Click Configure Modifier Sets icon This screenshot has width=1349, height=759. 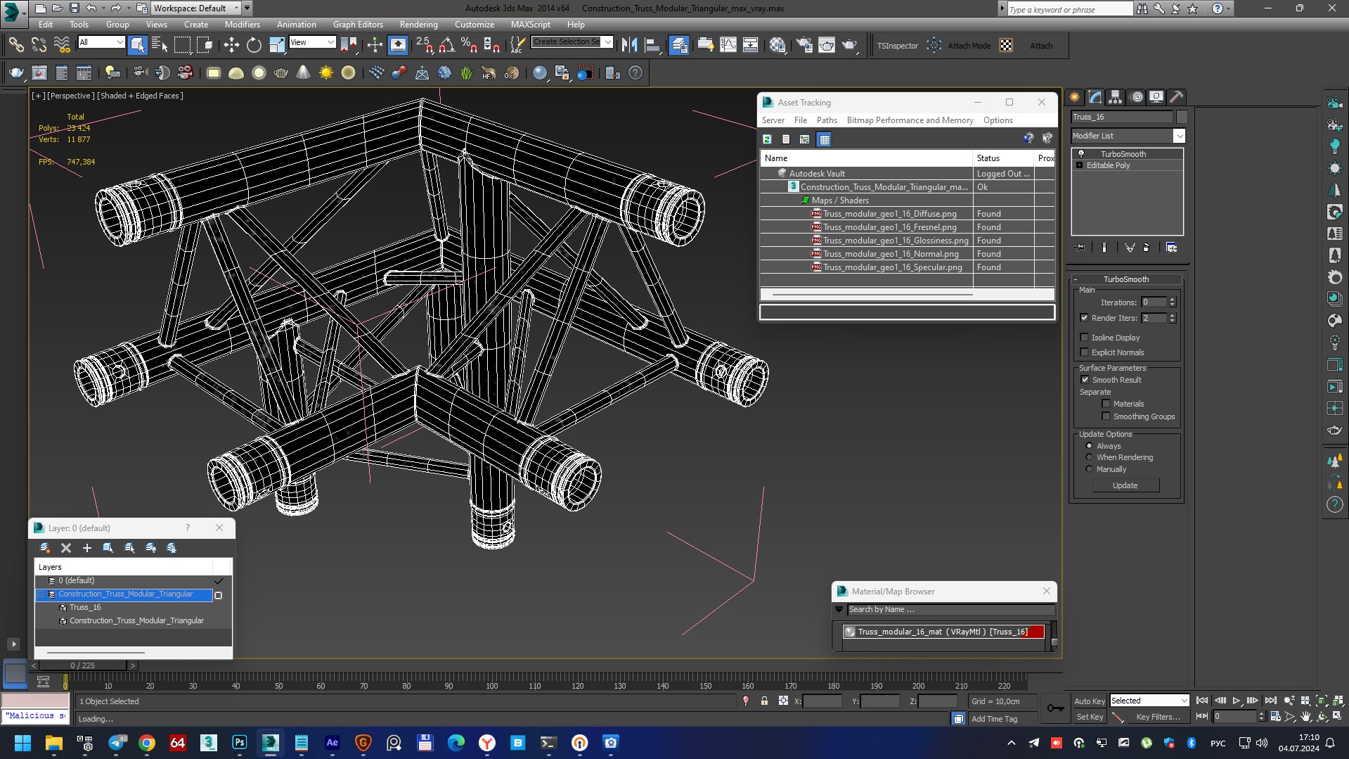[1171, 248]
